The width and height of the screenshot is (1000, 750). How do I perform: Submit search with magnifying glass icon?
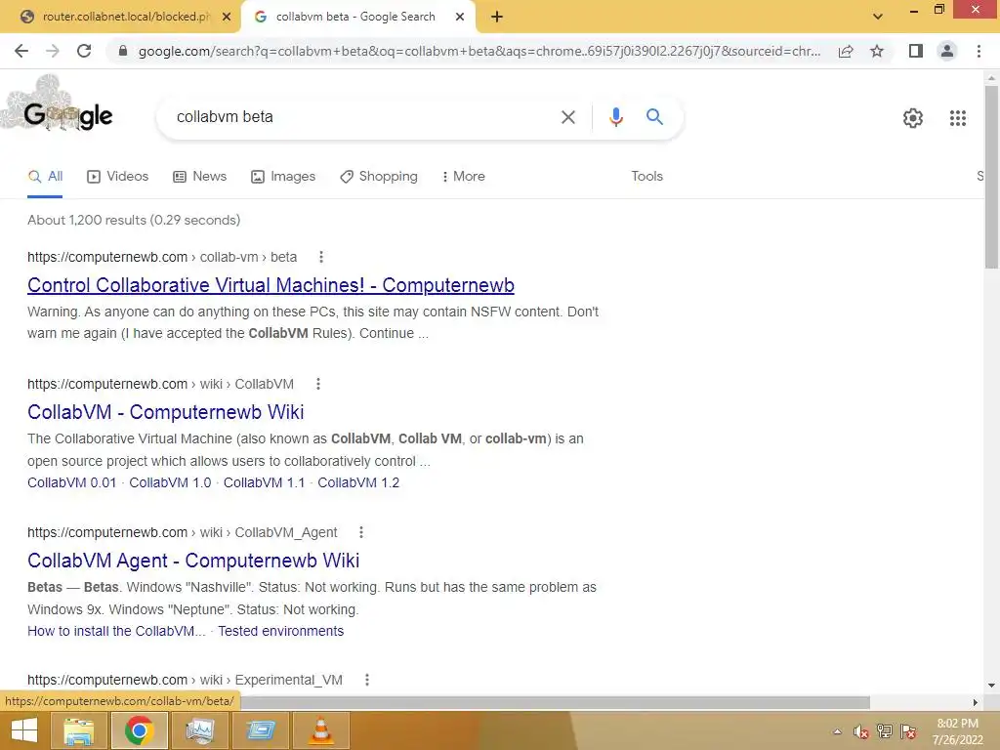(x=654, y=117)
